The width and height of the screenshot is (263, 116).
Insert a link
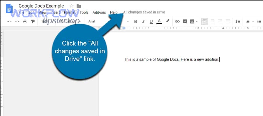point(177,21)
